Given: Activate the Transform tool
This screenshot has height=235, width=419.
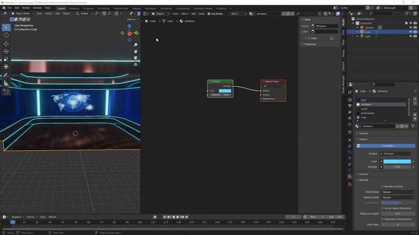Looking at the screenshot, I should (6, 67).
